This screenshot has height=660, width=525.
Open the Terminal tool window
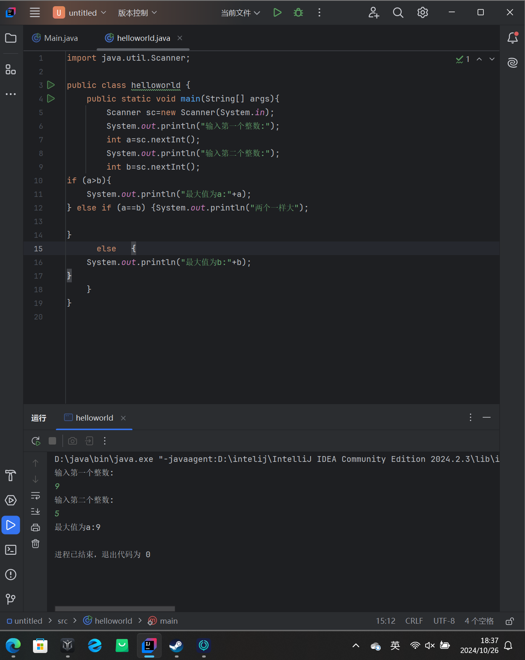tap(11, 550)
